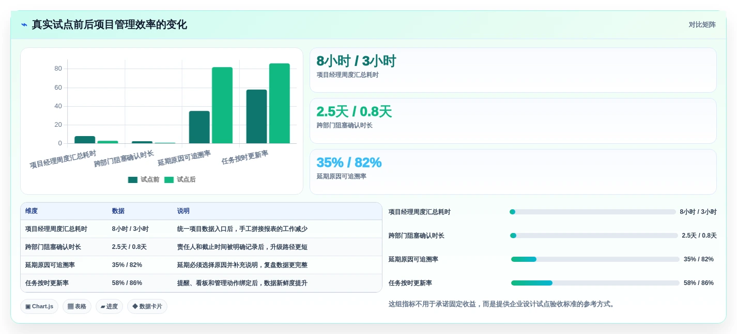The image size is (737, 334).
Task: Click the description starting with 责任人和截止时间
Action: 242,247
